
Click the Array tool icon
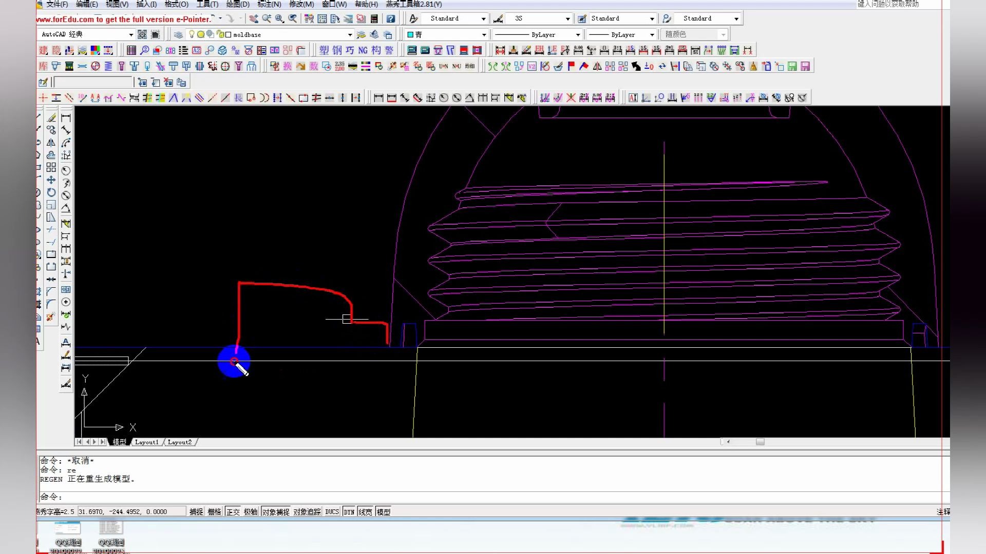point(51,168)
